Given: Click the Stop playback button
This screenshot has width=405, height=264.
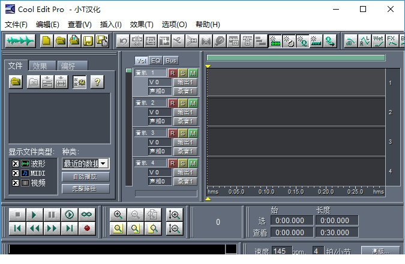Looking at the screenshot, I should click(17, 215).
